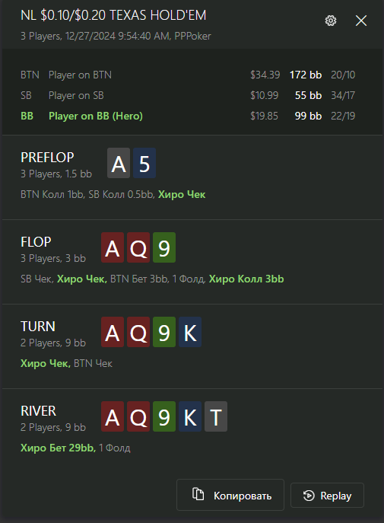Click the Копировать button label
Screen dimensions: 384x523
243,496
